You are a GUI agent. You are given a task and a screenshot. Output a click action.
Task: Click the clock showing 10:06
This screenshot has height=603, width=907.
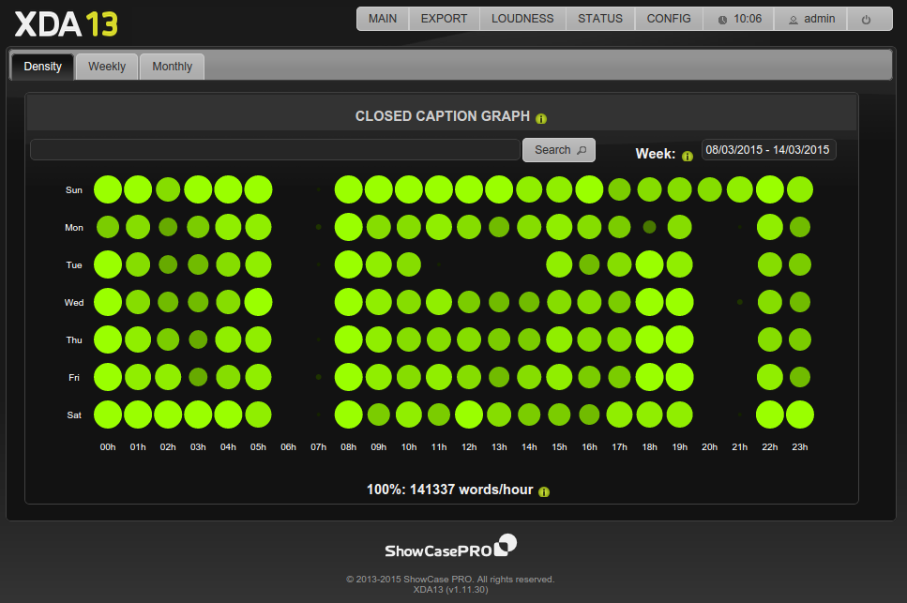click(739, 19)
